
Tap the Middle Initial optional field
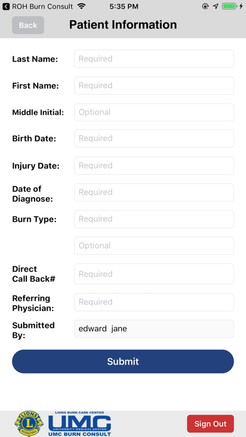[154, 112]
